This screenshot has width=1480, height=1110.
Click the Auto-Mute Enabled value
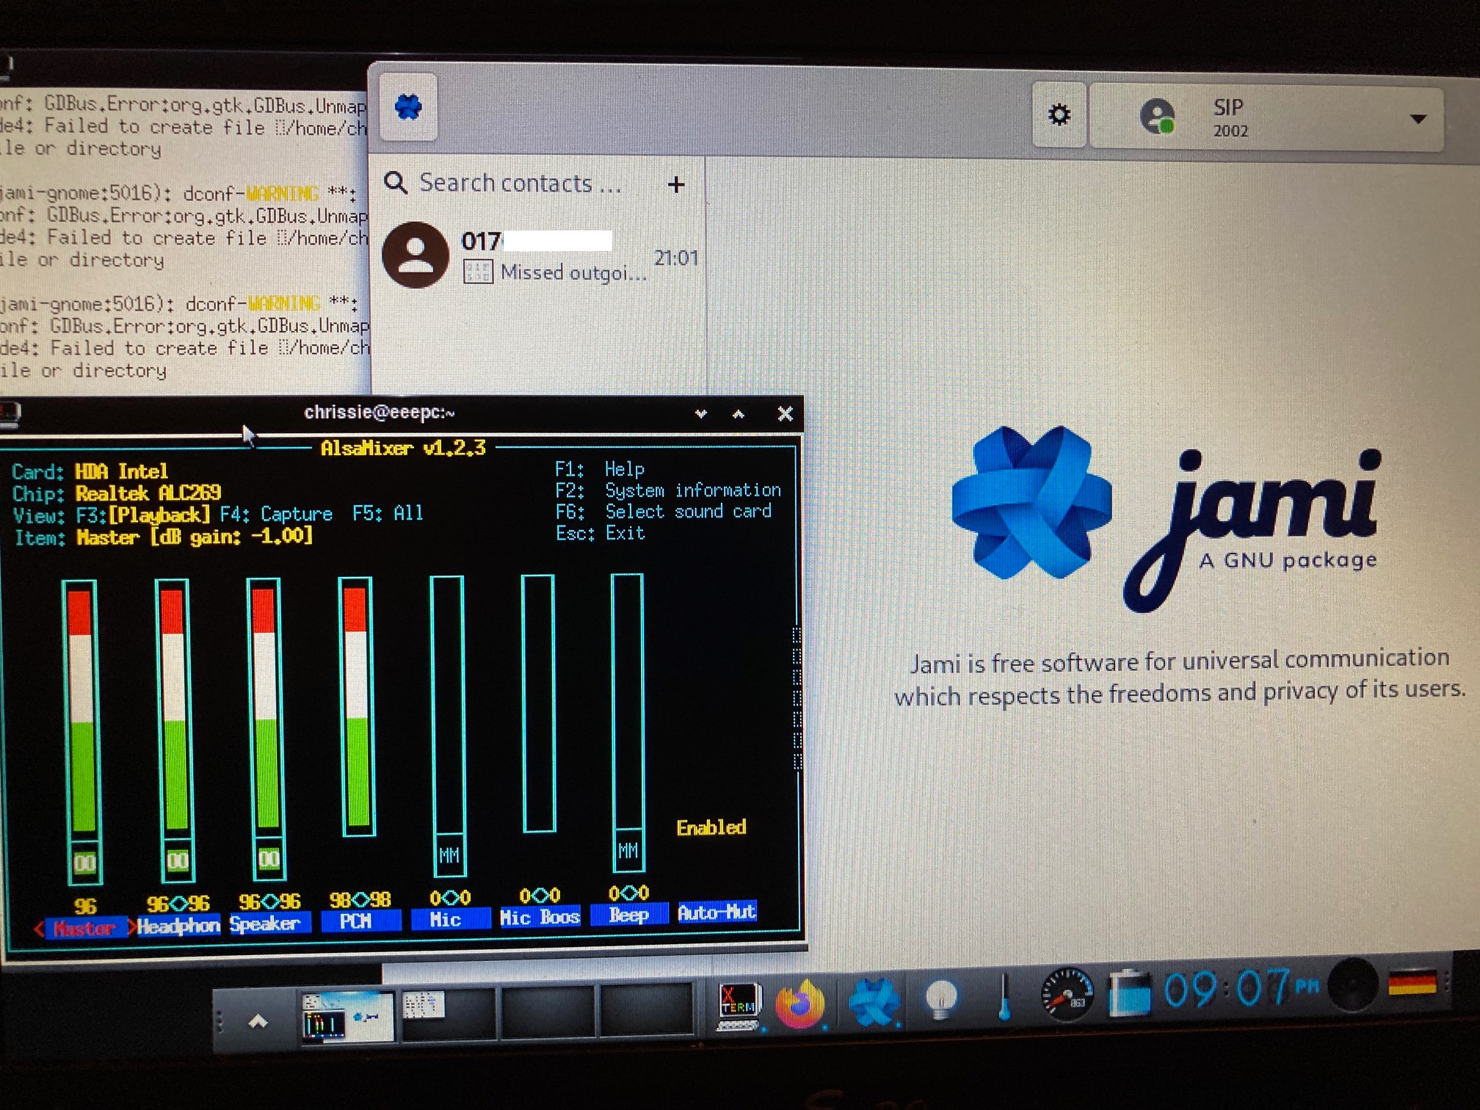pos(711,828)
